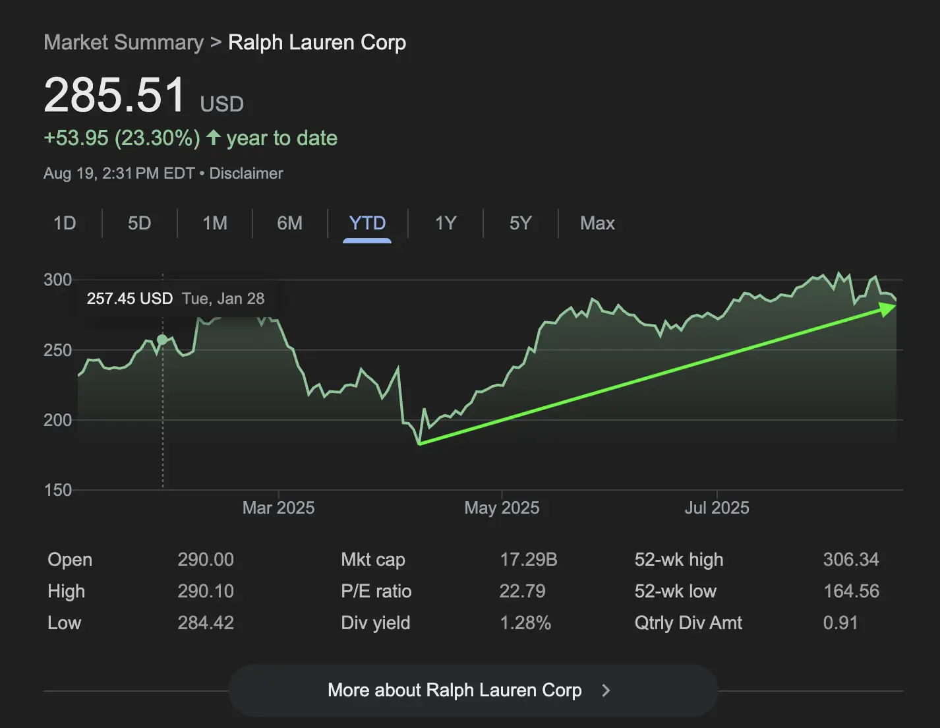Click the Jul 2025 axis label

[x=717, y=508]
